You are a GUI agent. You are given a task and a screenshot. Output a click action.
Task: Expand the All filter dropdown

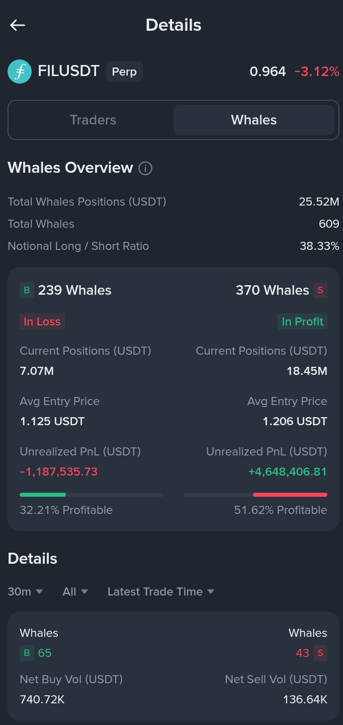(x=75, y=591)
